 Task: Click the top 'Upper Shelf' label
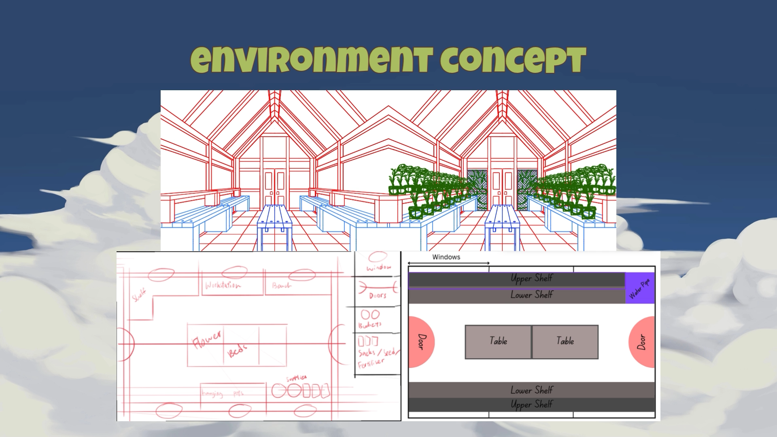coord(531,278)
